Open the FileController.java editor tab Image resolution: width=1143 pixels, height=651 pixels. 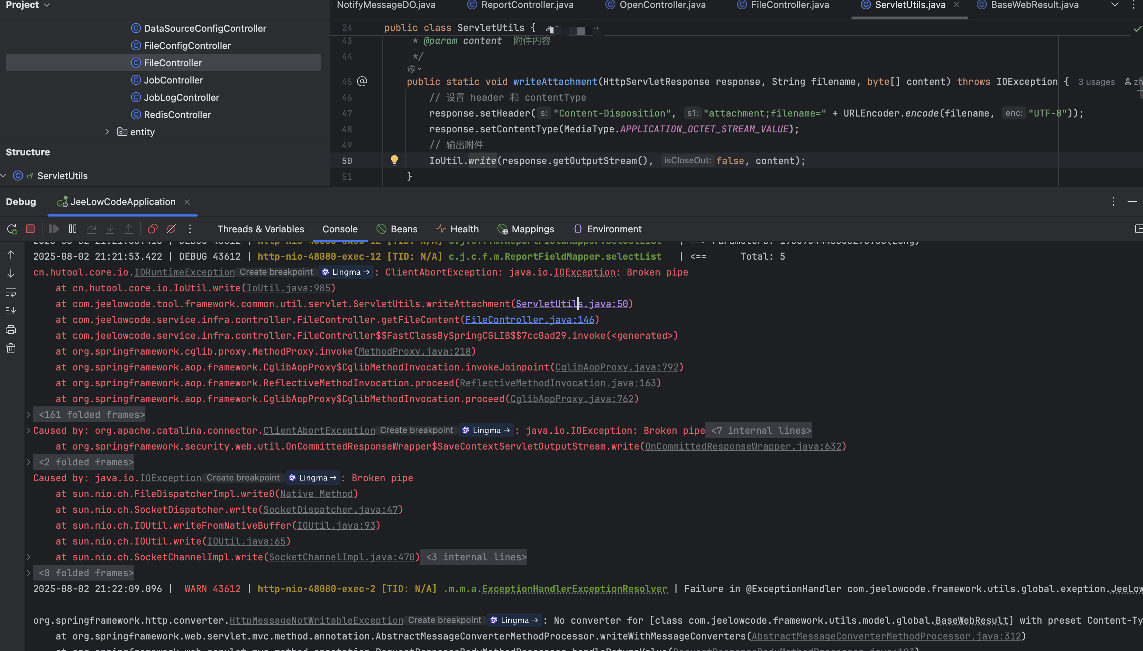click(x=789, y=5)
